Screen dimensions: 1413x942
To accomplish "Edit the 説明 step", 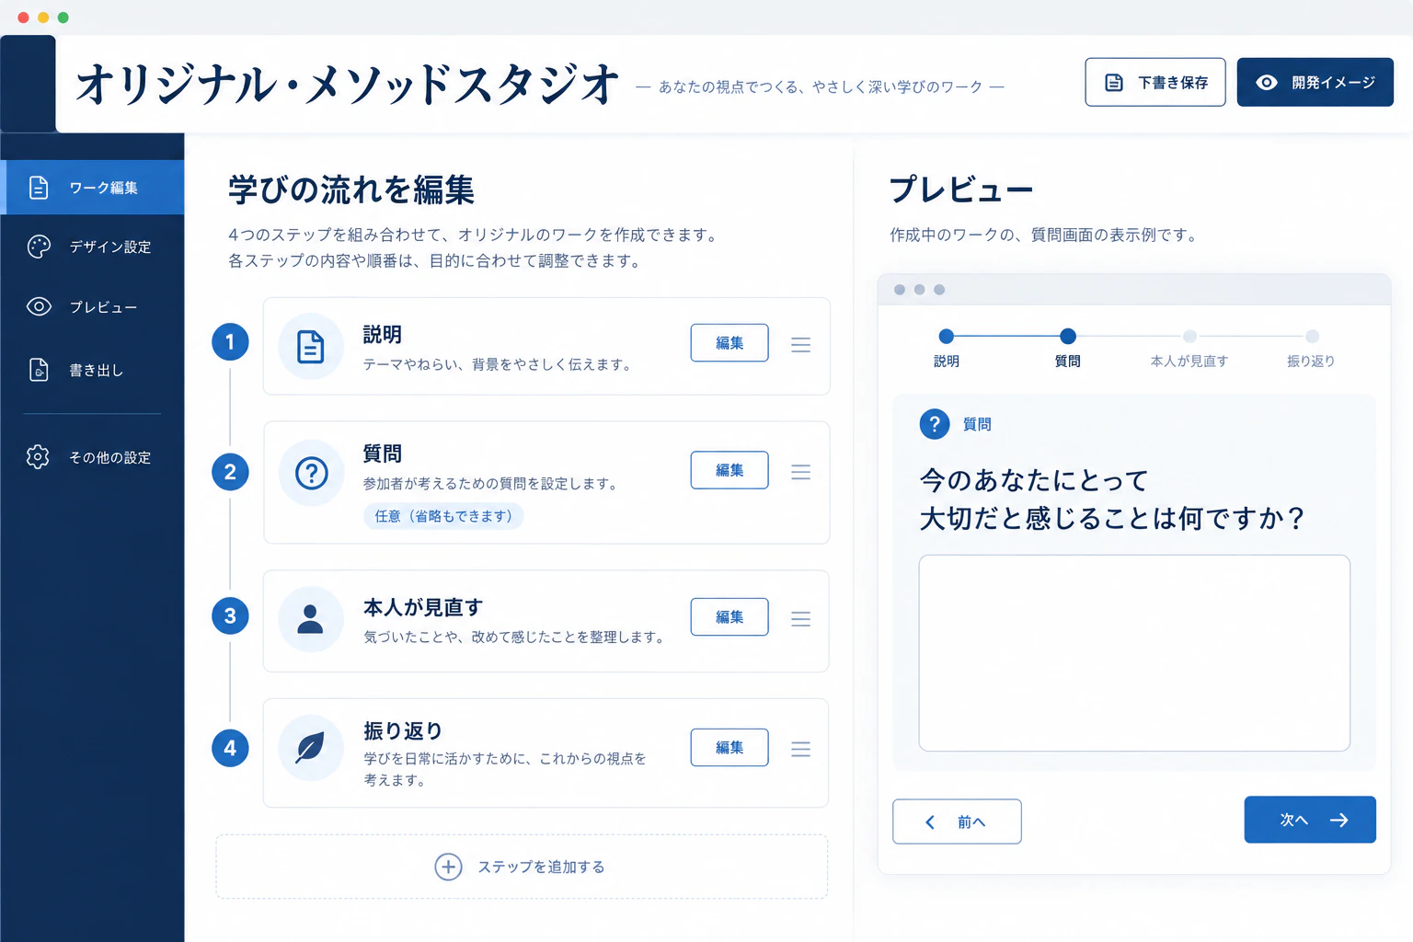I will [x=729, y=343].
